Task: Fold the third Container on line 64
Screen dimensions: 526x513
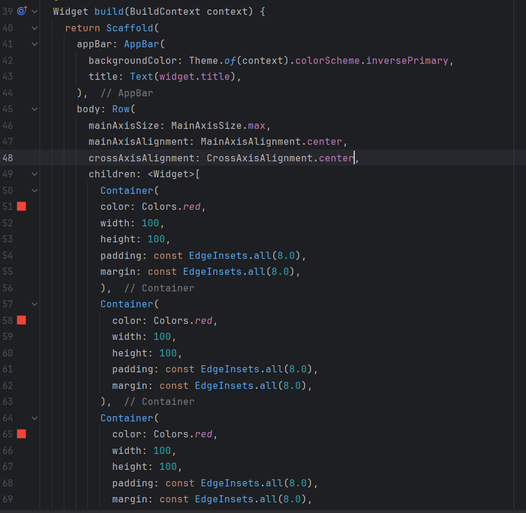Action: pyautogui.click(x=35, y=418)
